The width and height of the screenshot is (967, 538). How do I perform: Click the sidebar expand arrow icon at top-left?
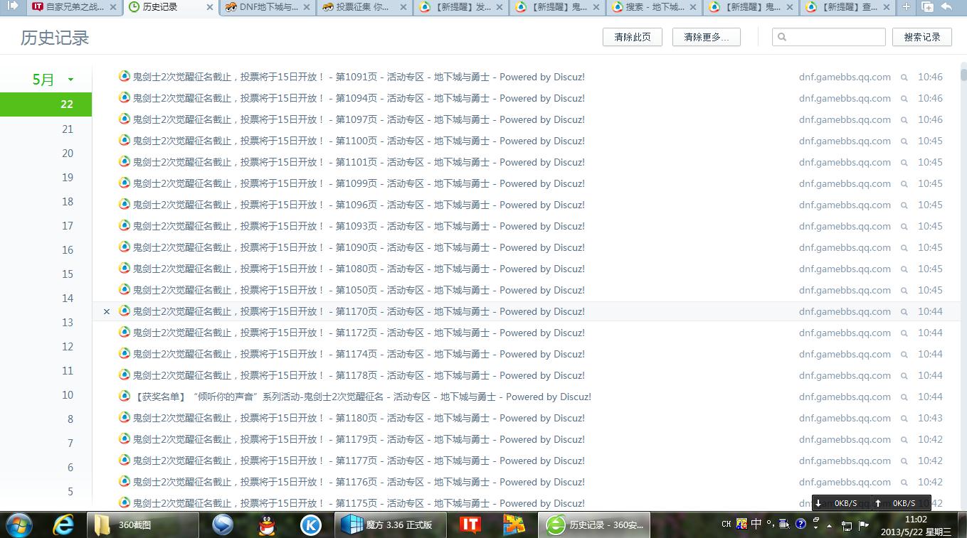(x=12, y=6)
